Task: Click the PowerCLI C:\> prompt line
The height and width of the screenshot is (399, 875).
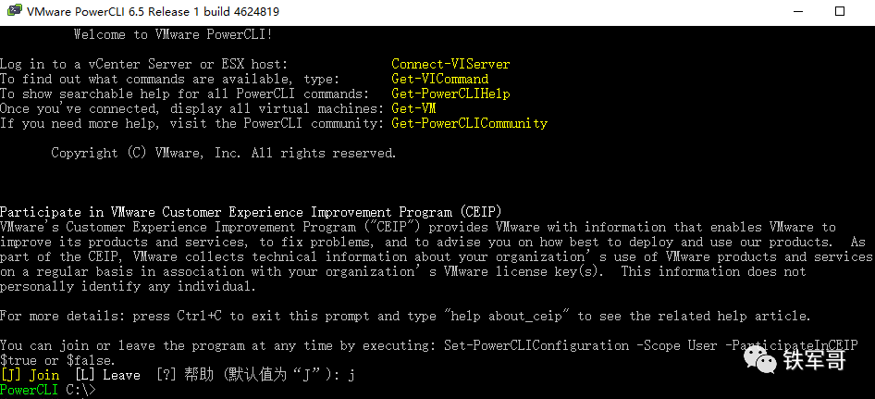Action: (48, 390)
